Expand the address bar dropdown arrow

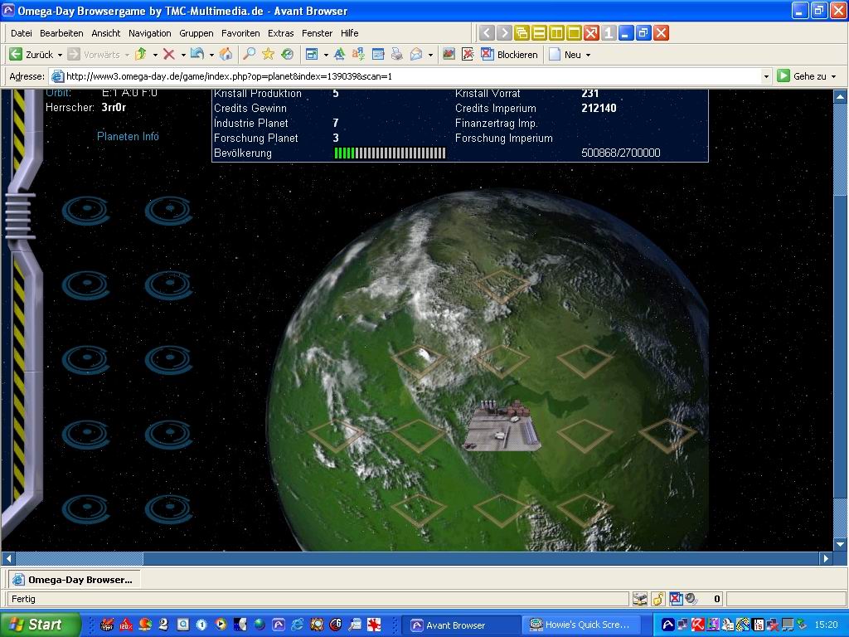pyautogui.click(x=765, y=76)
